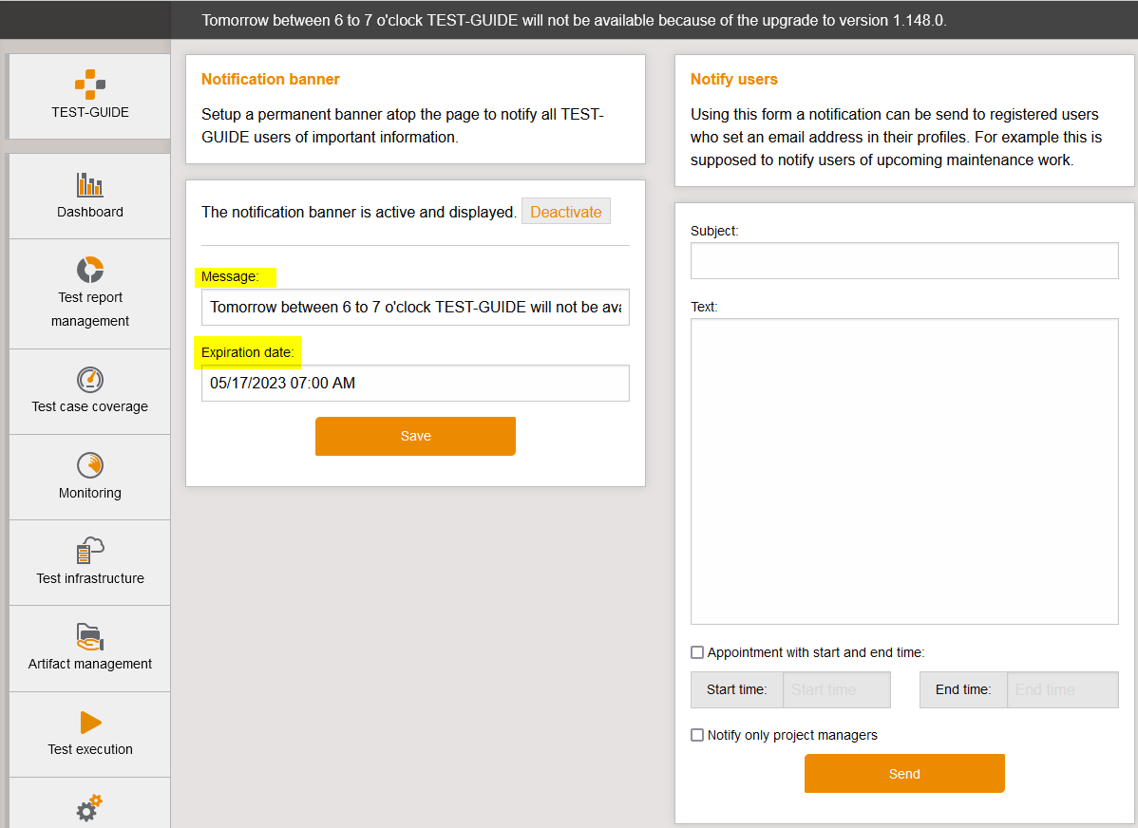Click the TEST-GUIDE logo icon

coord(90,85)
